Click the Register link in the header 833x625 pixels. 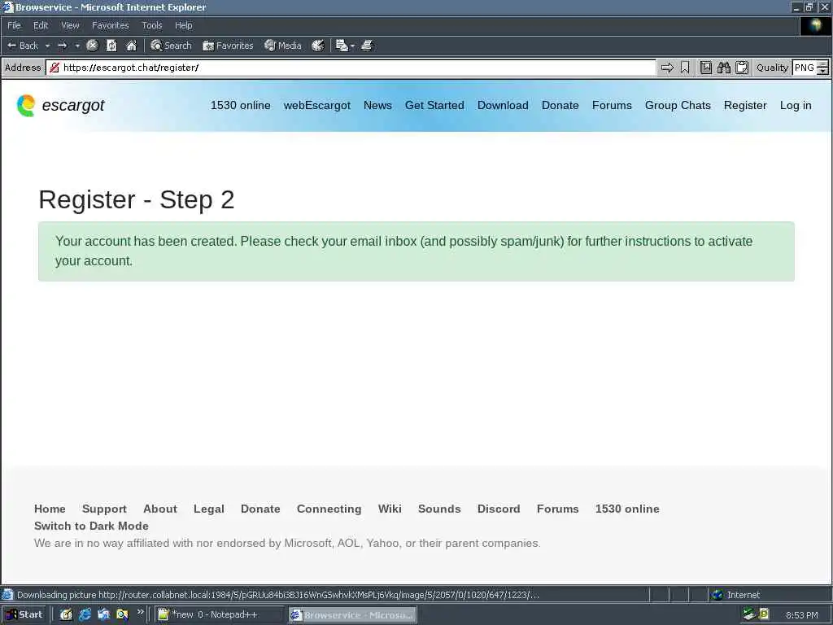pos(745,105)
